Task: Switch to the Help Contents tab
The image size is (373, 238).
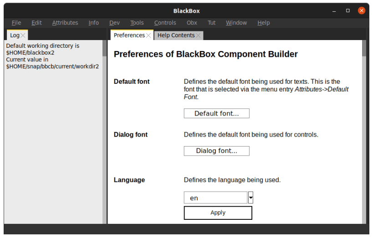Action: tap(176, 35)
